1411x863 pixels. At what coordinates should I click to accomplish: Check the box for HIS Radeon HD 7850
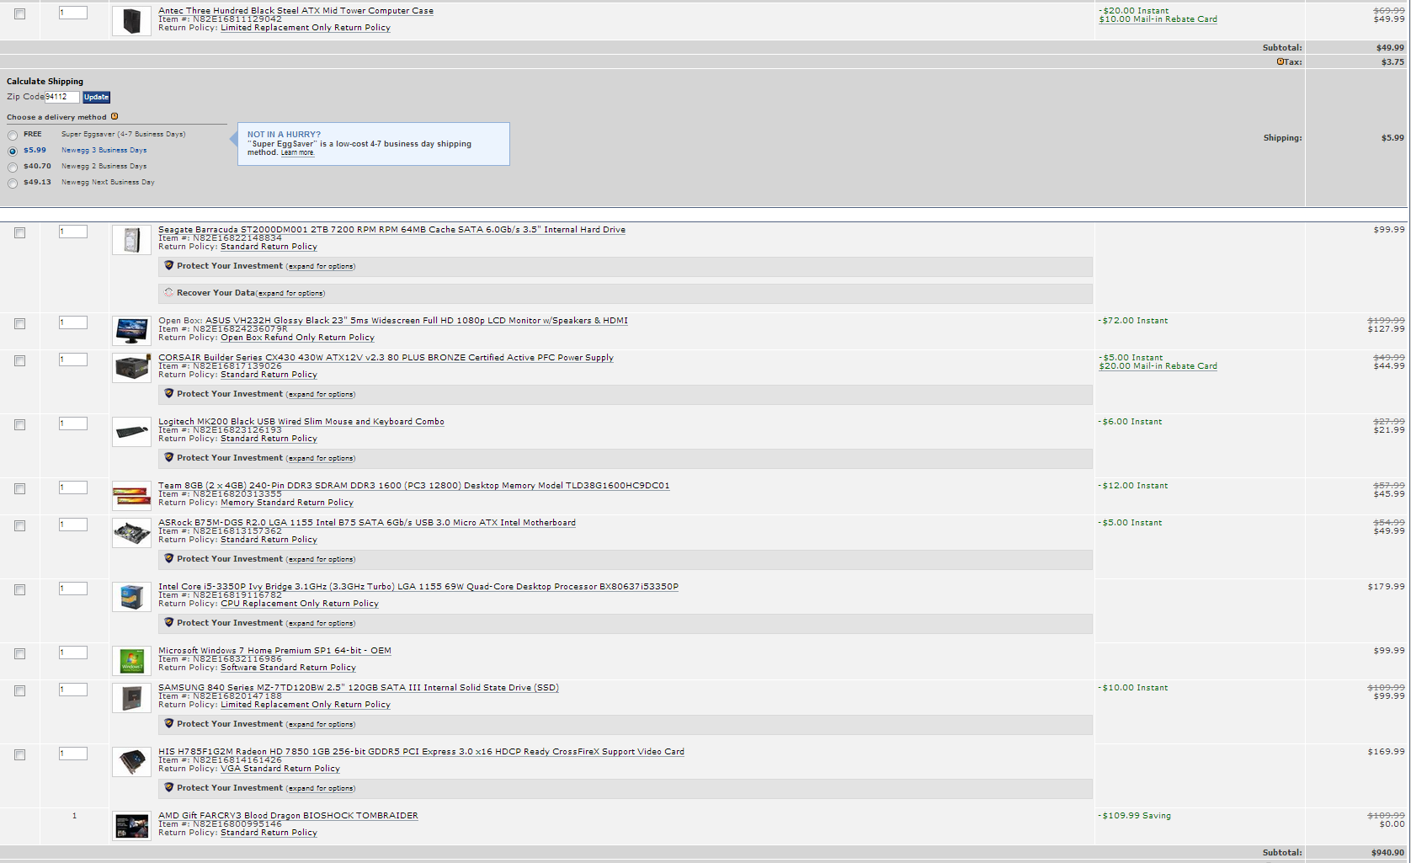tap(19, 754)
